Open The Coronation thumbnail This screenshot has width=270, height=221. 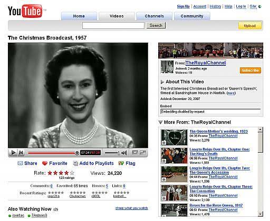coord(174,193)
